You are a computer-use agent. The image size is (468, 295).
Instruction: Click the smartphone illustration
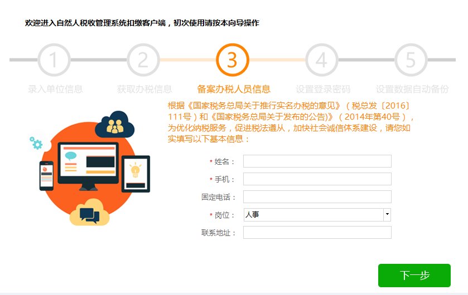(46, 176)
